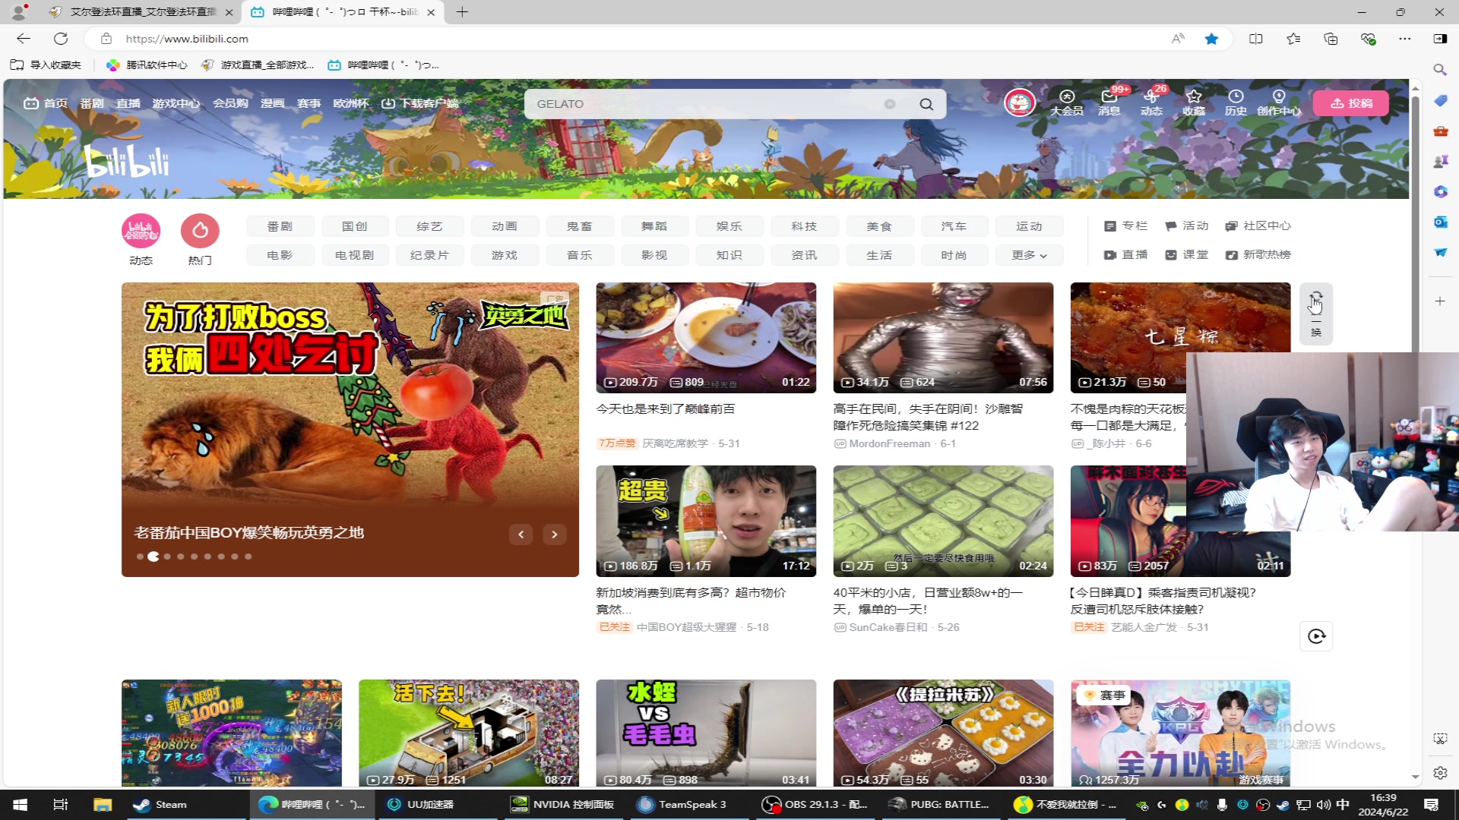Show previous banner slide with left arrow

[521, 535]
